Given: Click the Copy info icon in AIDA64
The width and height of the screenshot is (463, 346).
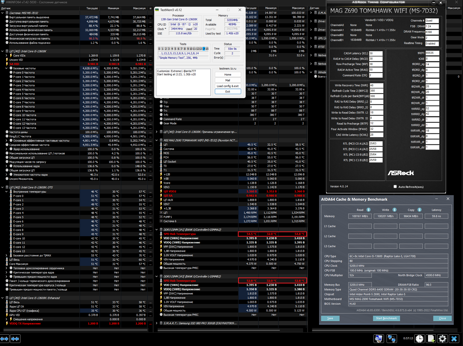Looking at the screenshot, I should (x=420, y=210).
